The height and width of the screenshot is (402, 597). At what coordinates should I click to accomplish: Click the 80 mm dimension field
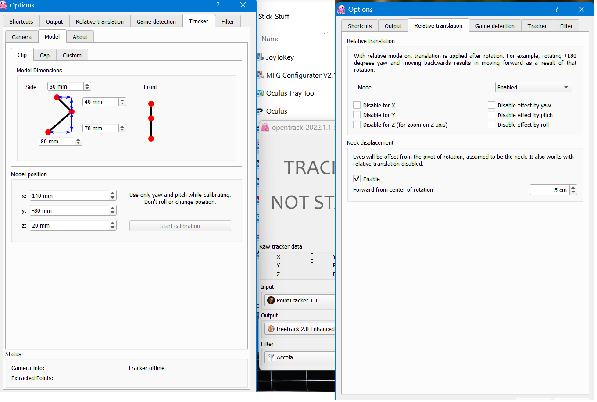point(57,141)
